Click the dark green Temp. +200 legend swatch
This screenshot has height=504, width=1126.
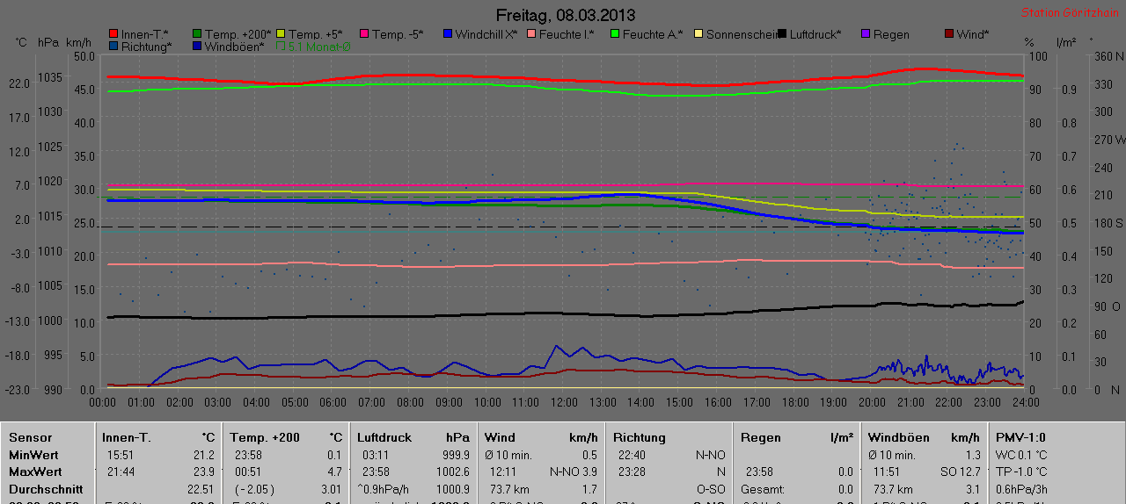[x=197, y=34]
